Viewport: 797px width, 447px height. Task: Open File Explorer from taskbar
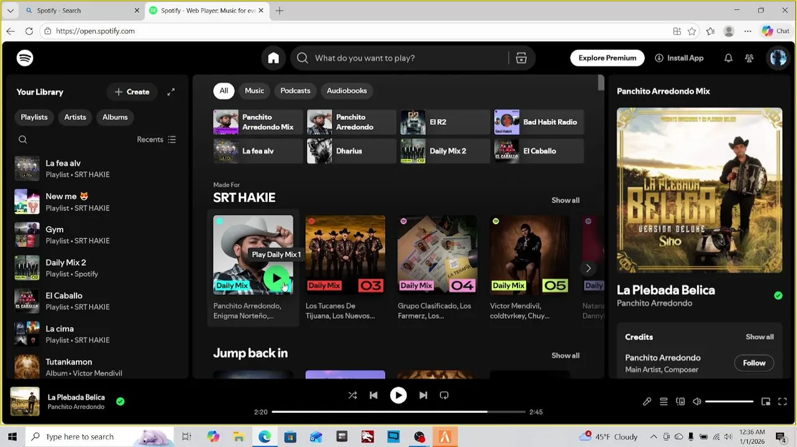pyautogui.click(x=239, y=436)
